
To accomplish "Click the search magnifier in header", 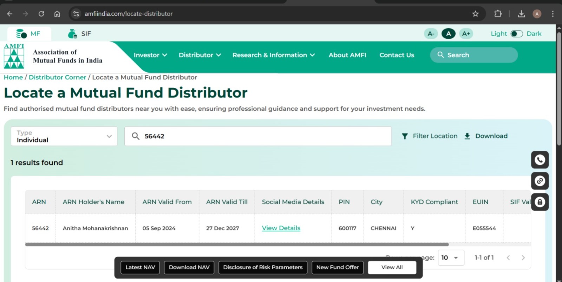I will (x=440, y=55).
